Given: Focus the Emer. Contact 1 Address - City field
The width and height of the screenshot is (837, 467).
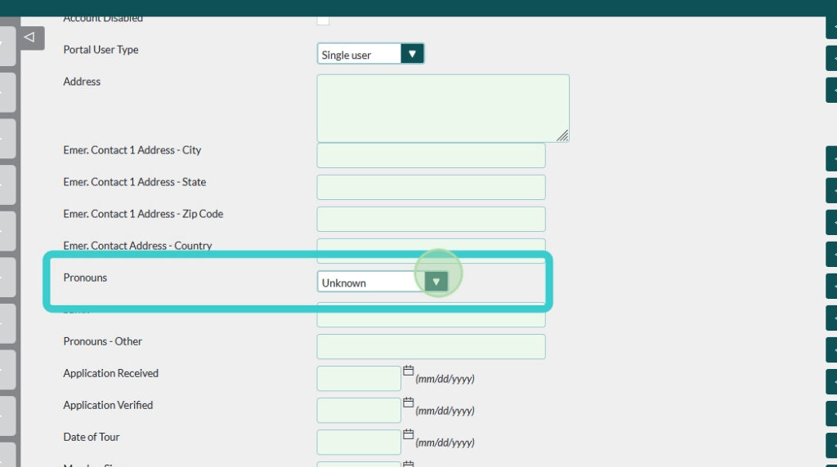Looking at the screenshot, I should [x=431, y=155].
